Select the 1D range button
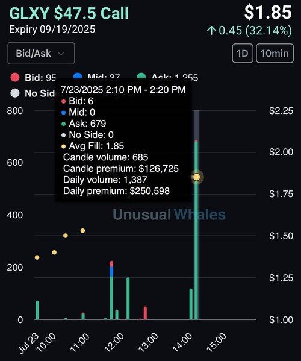The image size is (301, 361). pos(243,53)
